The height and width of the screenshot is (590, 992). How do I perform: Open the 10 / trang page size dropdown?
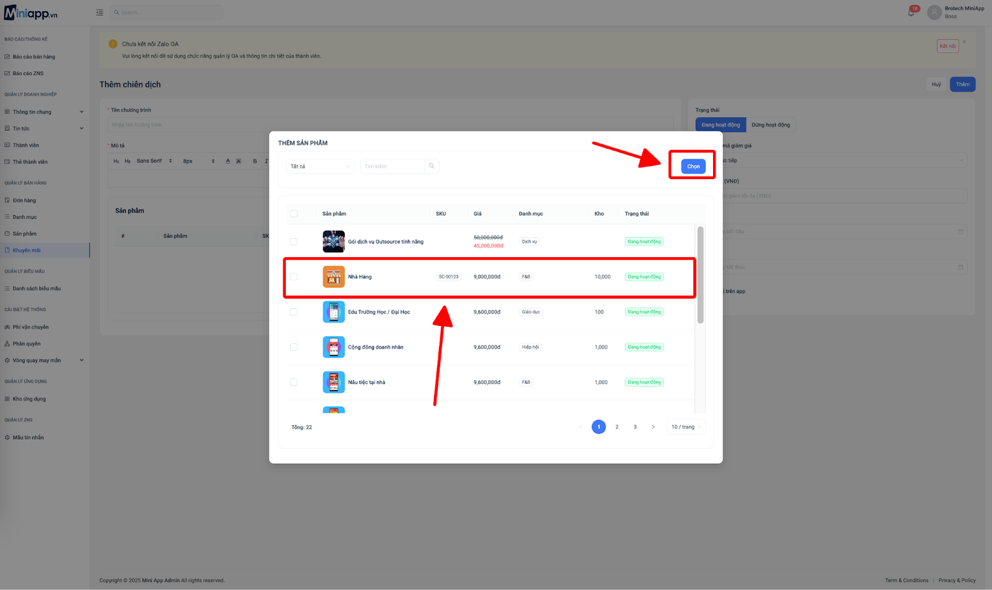(686, 427)
